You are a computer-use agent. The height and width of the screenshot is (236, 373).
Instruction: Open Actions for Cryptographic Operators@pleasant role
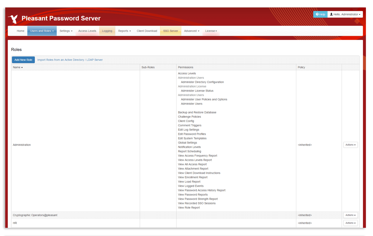(350, 215)
